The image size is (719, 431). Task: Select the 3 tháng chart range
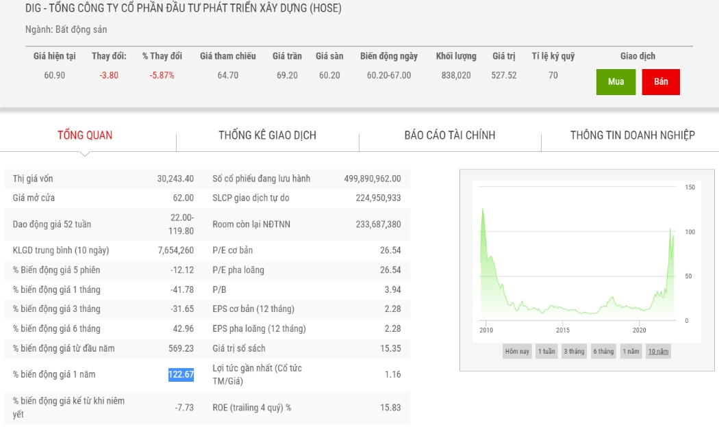click(x=574, y=352)
